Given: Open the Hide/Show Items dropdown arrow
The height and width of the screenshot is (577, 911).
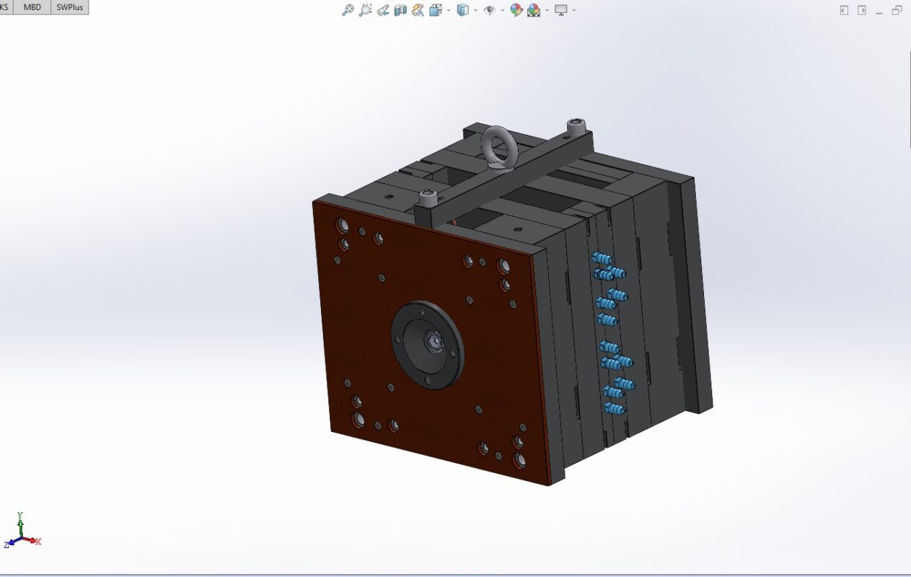Looking at the screenshot, I should tap(502, 10).
